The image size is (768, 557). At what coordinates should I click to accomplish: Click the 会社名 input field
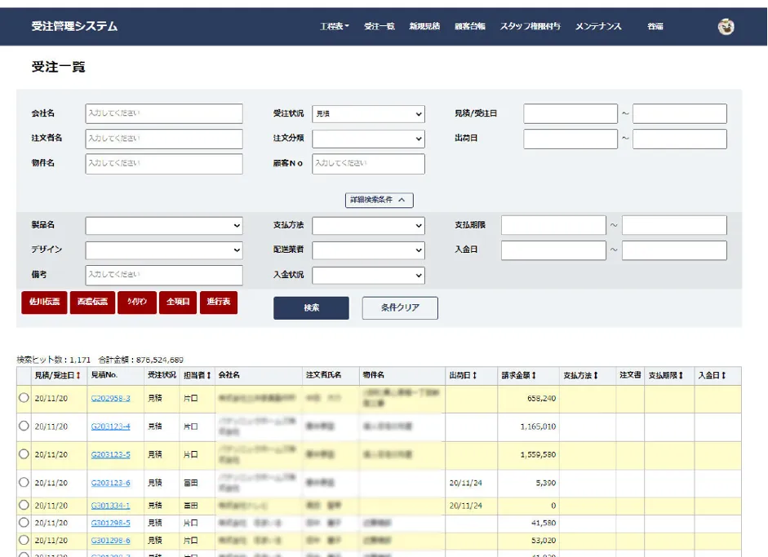[x=164, y=114]
